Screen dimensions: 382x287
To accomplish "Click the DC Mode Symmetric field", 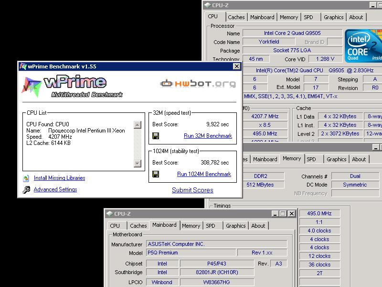I will tap(355, 185).
